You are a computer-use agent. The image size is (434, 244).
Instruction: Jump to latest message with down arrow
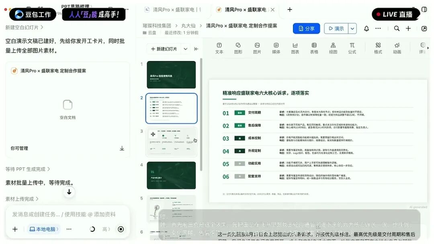[x=69, y=192]
